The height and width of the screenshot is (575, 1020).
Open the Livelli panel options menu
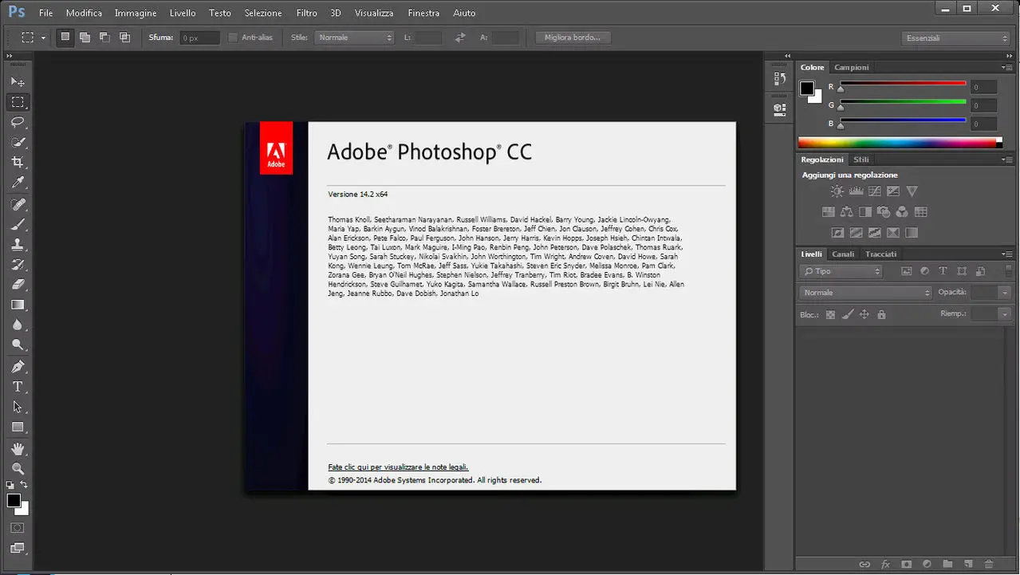click(1006, 254)
